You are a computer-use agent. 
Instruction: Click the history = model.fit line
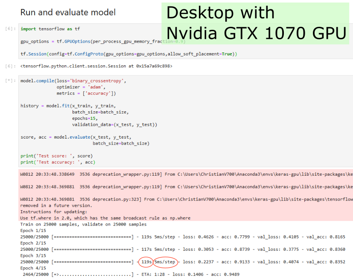point(68,106)
